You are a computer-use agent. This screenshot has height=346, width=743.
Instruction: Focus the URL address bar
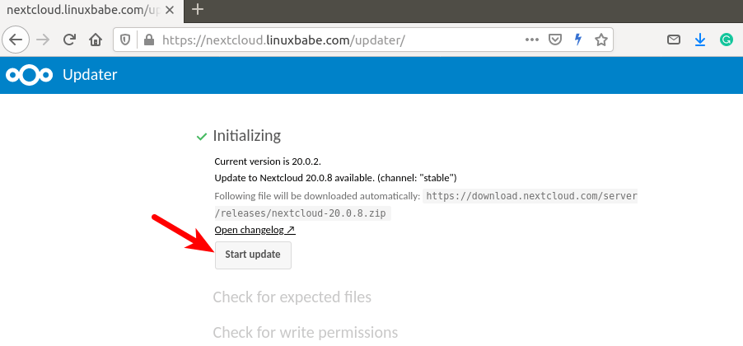click(329, 40)
